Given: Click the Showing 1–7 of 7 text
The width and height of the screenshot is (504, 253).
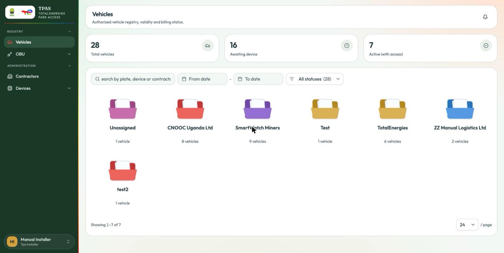Looking at the screenshot, I should point(106,225).
